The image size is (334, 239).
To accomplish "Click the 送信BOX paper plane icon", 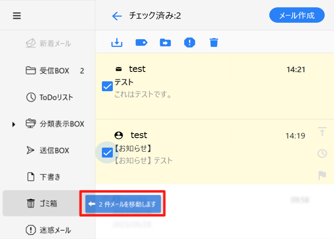I will click(x=31, y=150).
